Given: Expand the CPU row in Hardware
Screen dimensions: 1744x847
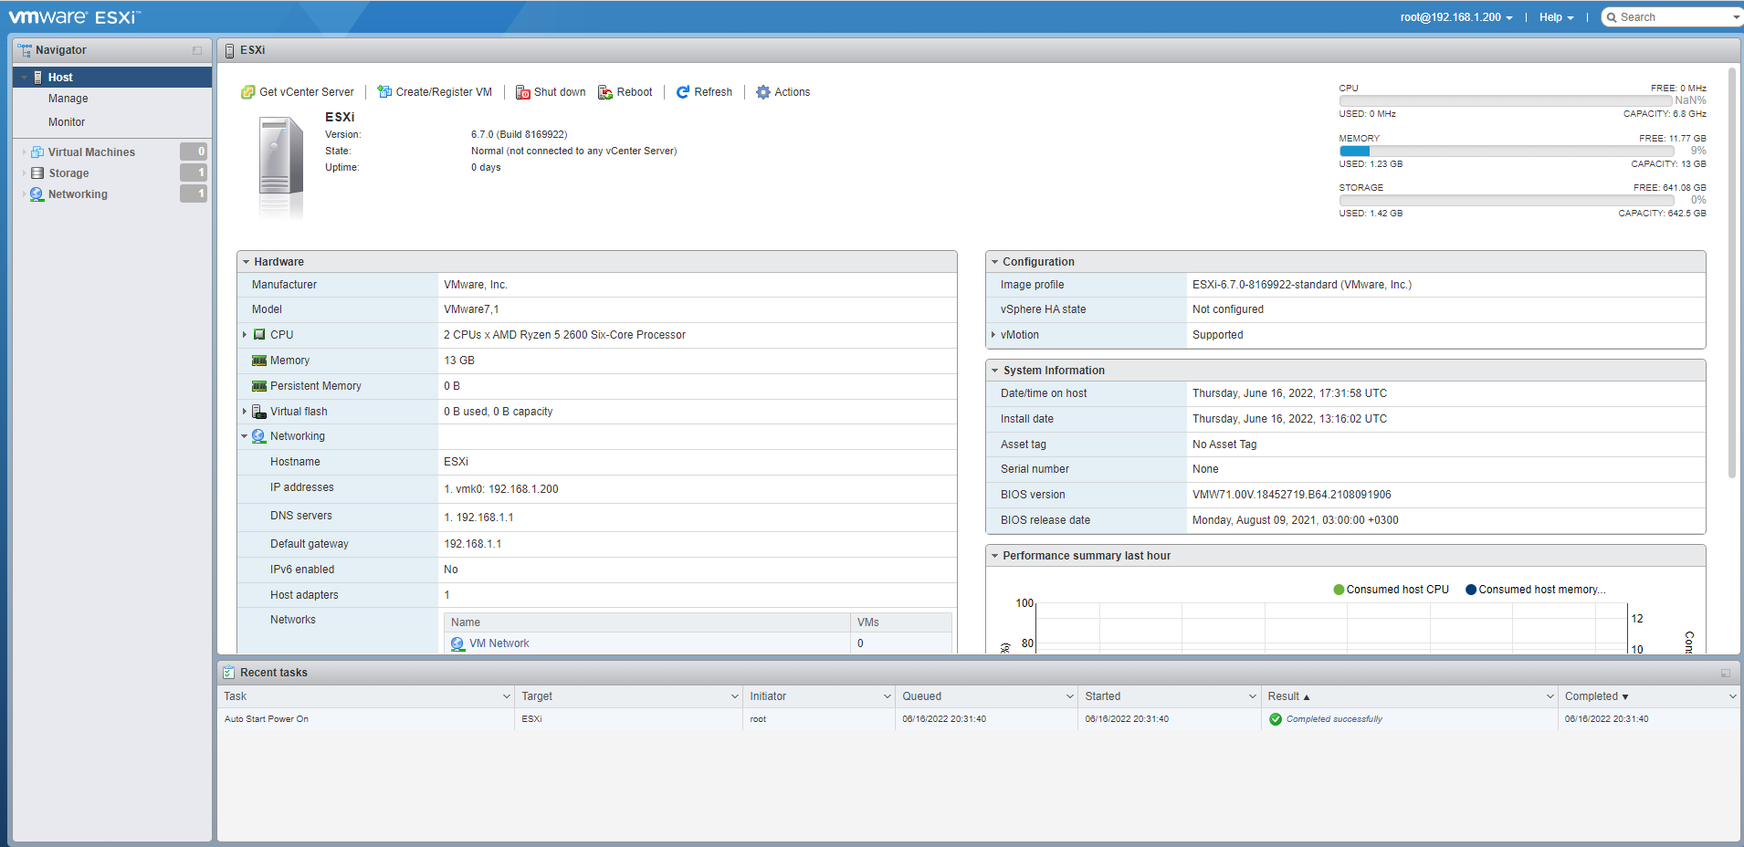Looking at the screenshot, I should (245, 335).
